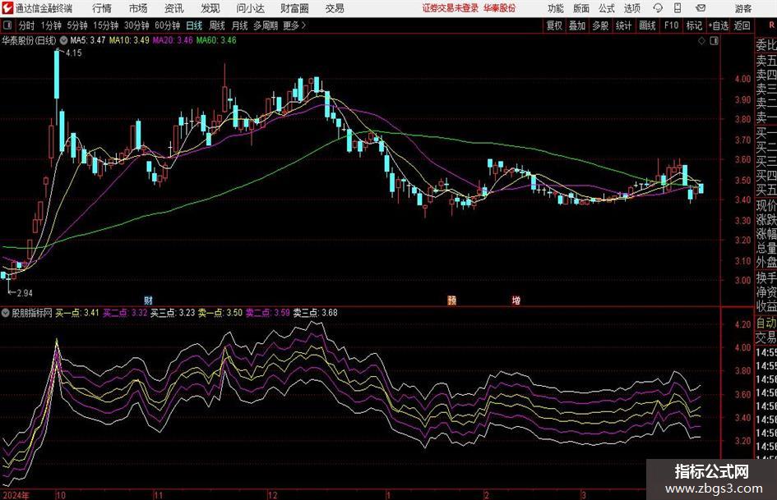Viewport: 777px width, 500px height.
Task: Switch to the 1分钟 period tab
Action: coord(50,25)
